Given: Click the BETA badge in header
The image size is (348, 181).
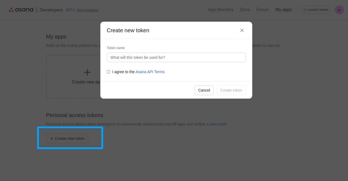Looking at the screenshot, I should pyautogui.click(x=70, y=10).
